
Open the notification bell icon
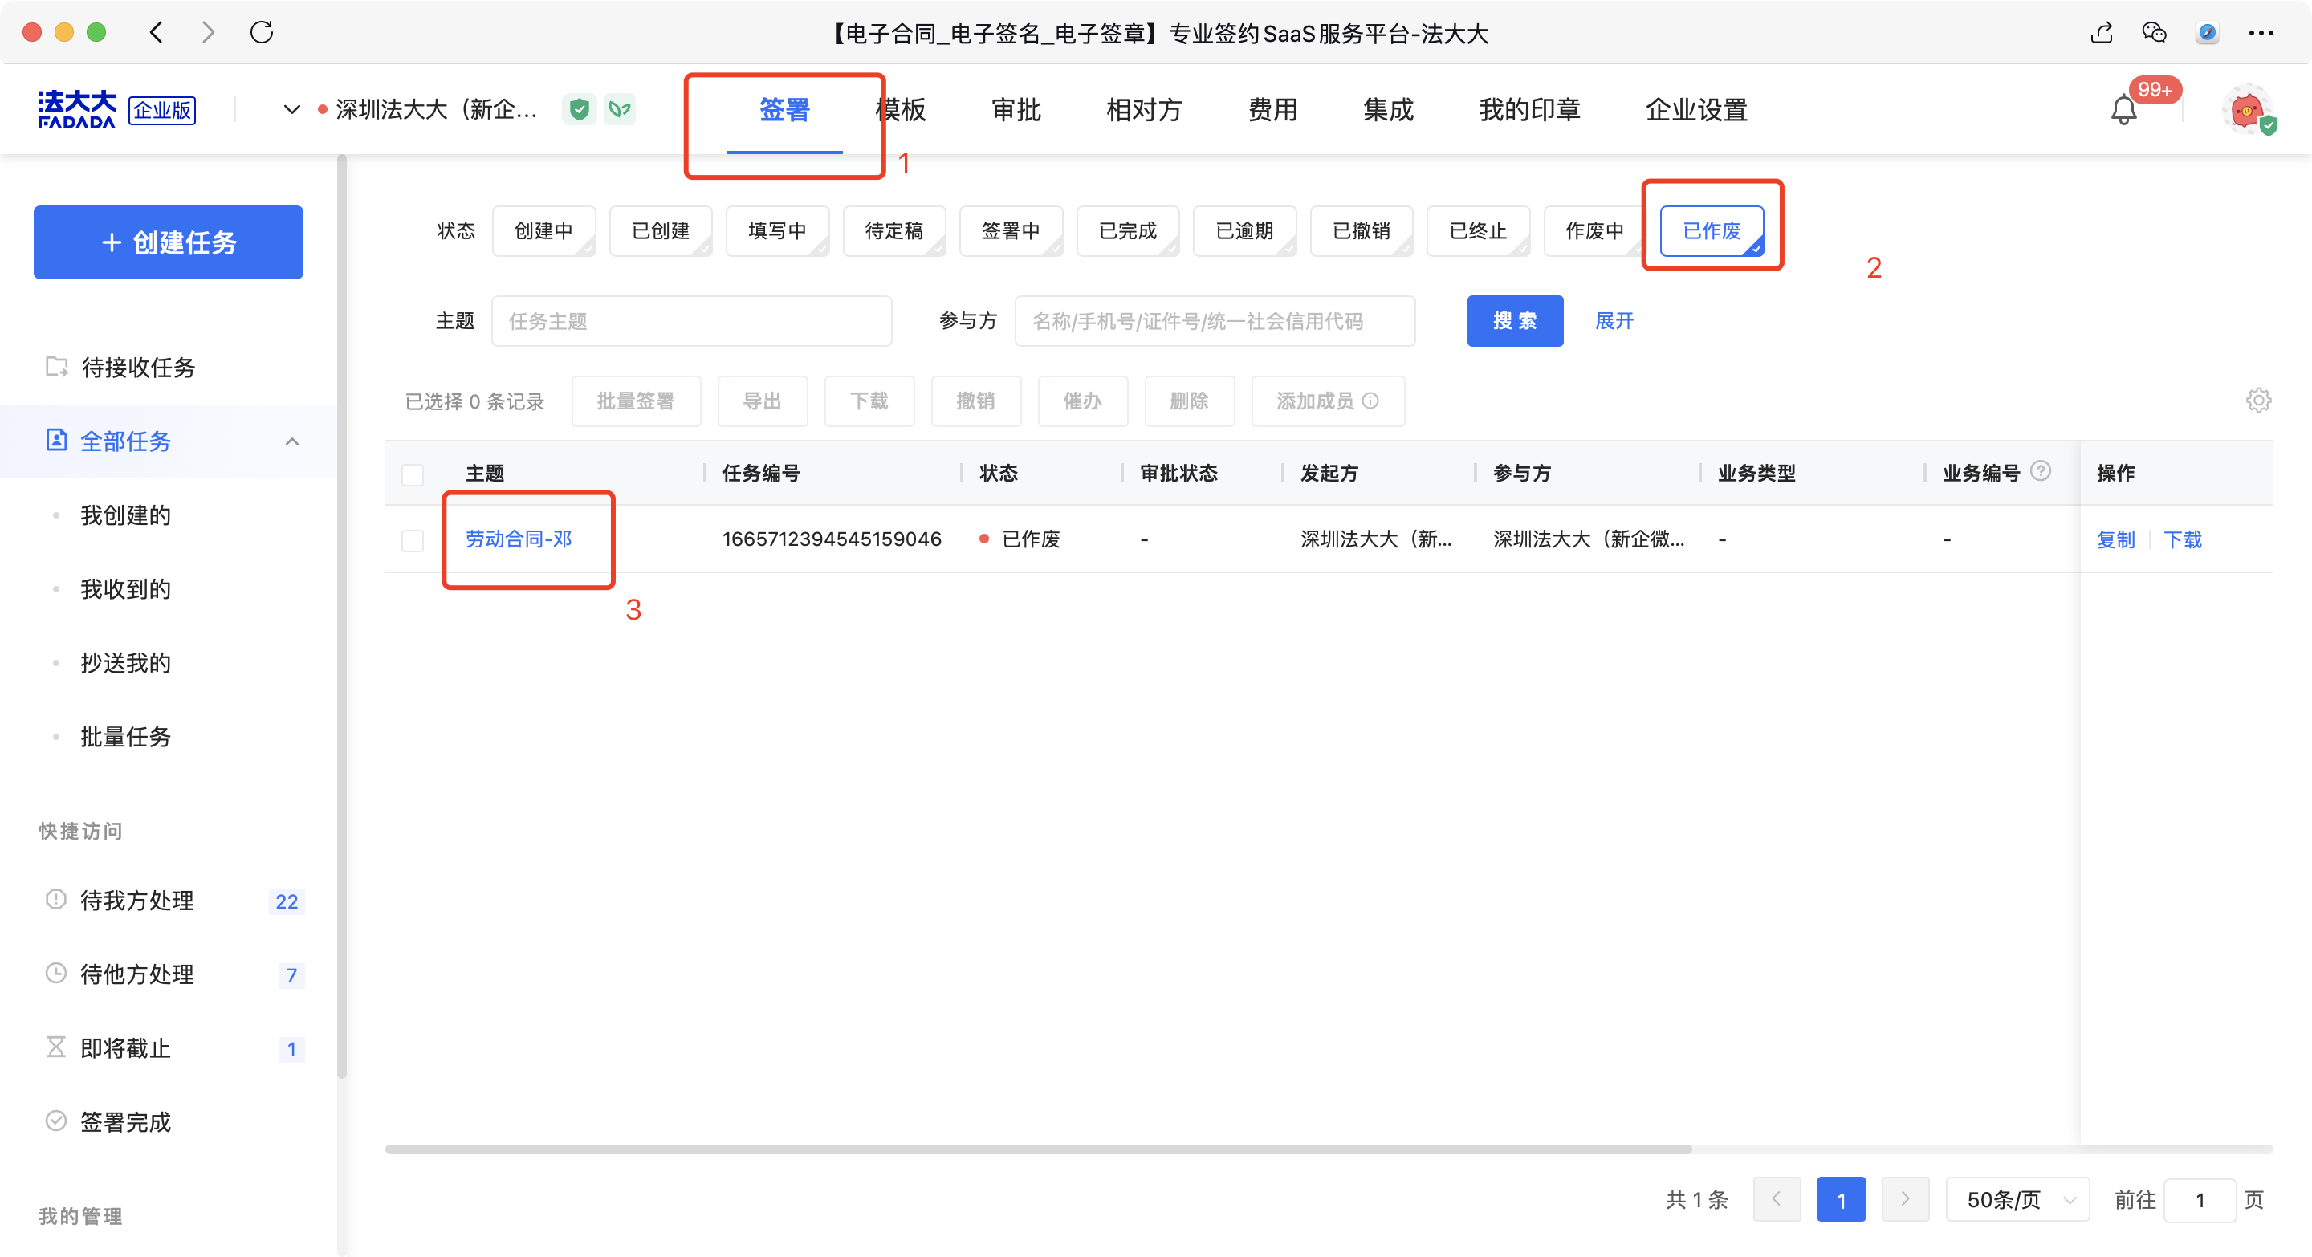pos(2123,110)
